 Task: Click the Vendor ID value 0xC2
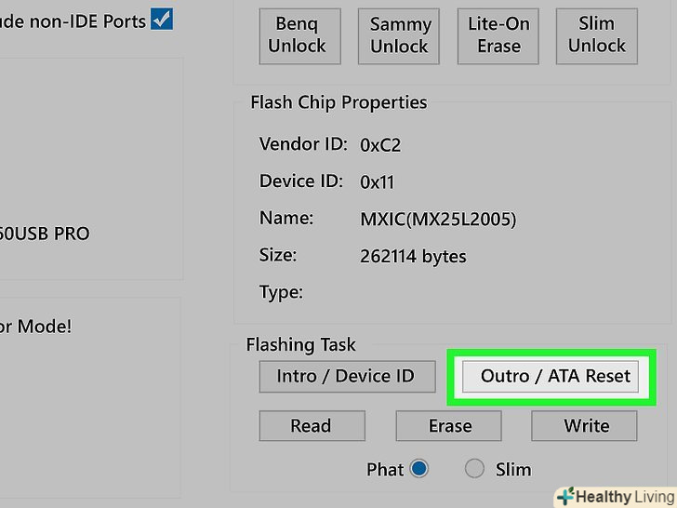tap(380, 145)
